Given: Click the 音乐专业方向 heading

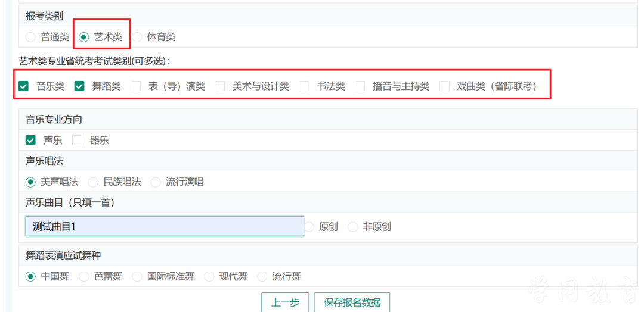Looking at the screenshot, I should point(54,119).
